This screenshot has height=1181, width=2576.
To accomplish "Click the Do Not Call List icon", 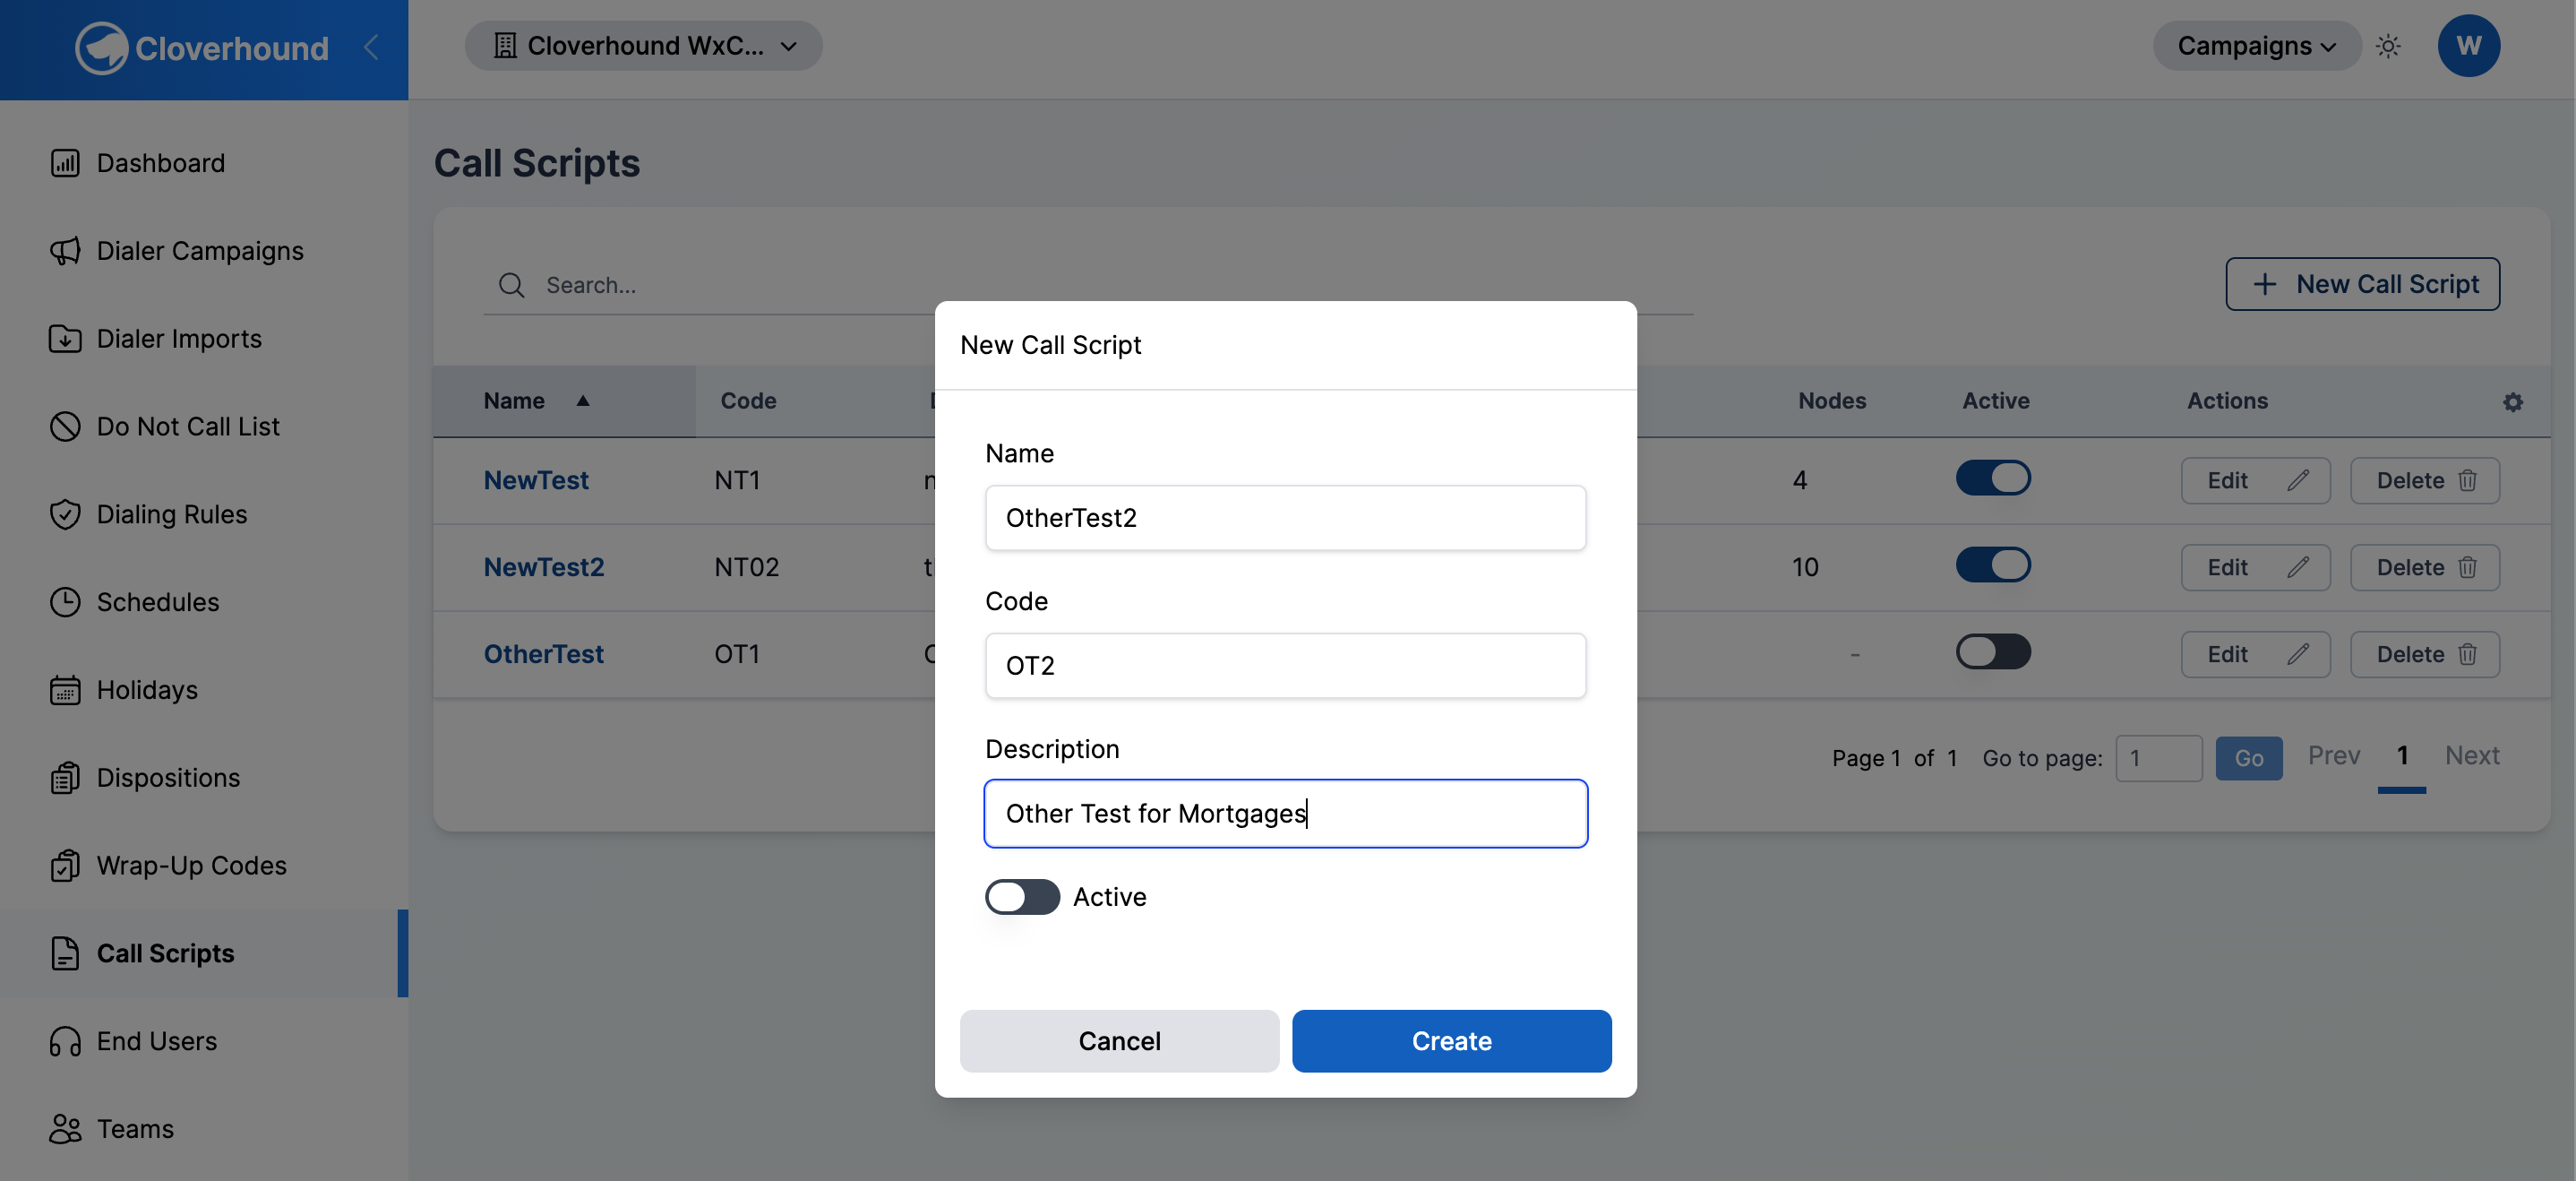I will (65, 426).
